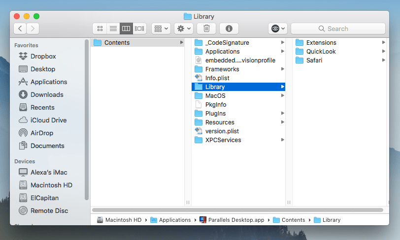Switch to cover flow view
Viewport: 400px width, 240px height.
tap(139, 29)
